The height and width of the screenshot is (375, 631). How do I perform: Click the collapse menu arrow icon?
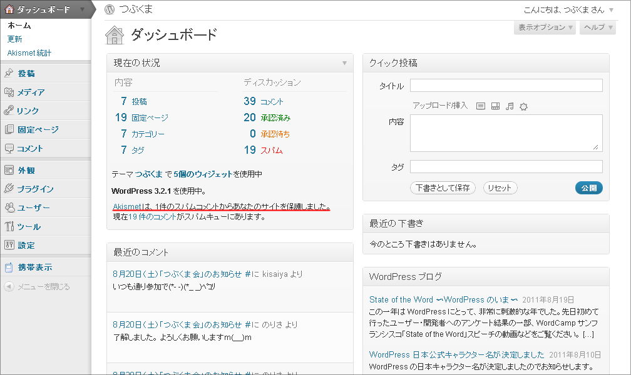9,287
